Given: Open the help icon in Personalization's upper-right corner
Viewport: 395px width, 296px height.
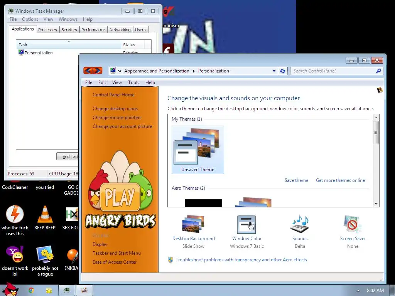Looking at the screenshot, I should click(380, 90).
